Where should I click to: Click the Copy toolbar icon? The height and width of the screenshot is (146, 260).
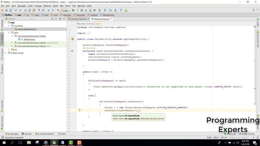30,11
